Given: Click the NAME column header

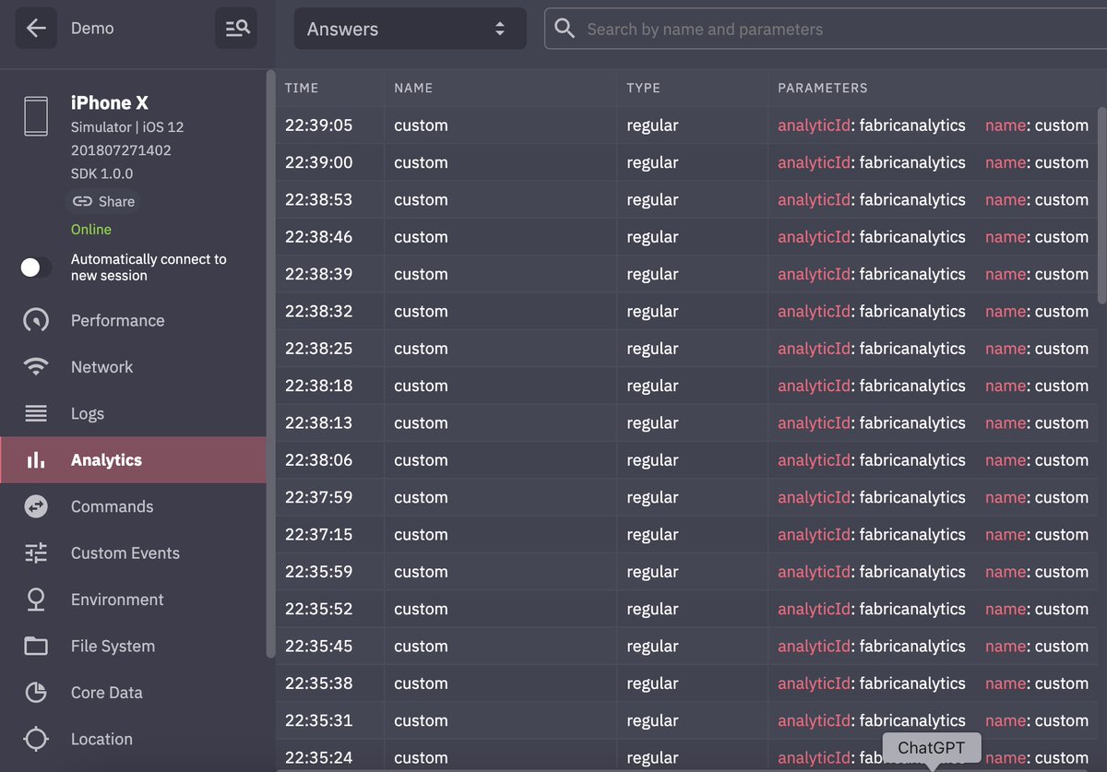Looking at the screenshot, I should click(x=413, y=88).
